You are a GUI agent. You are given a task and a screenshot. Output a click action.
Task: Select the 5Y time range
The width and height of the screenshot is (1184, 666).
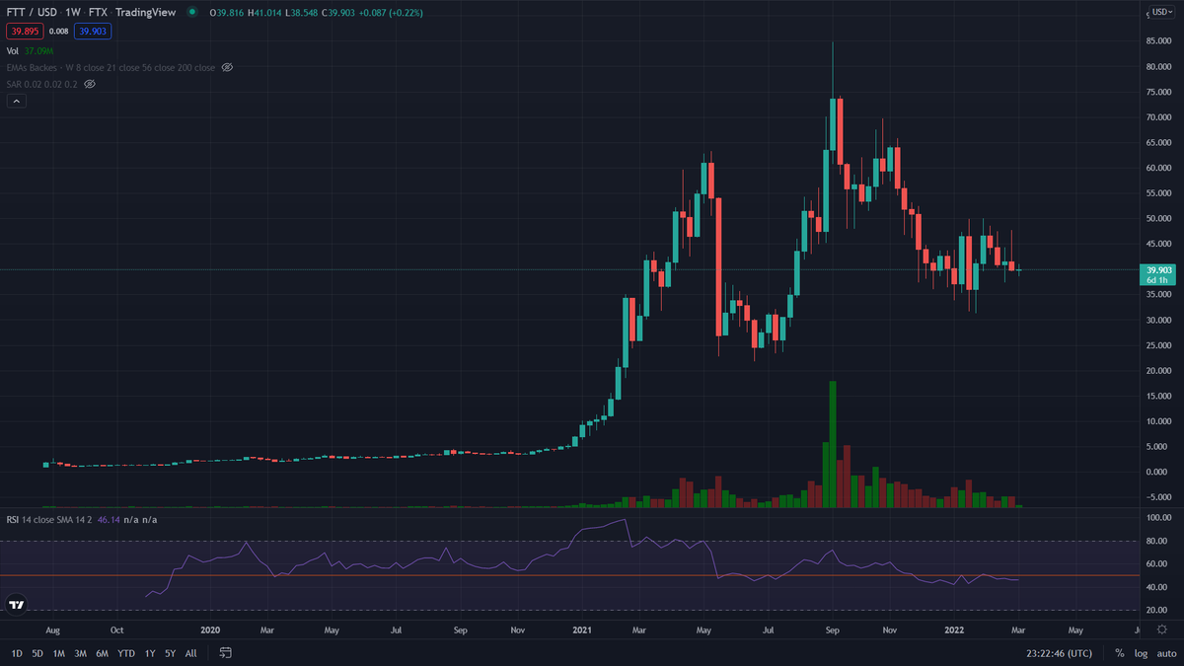pyautogui.click(x=171, y=652)
